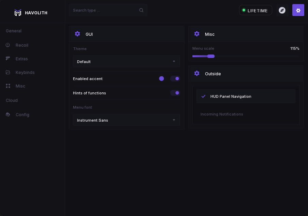This screenshot has height=216, width=308.
Task: Click the Theme dropdown arrow
Action: click(174, 61)
